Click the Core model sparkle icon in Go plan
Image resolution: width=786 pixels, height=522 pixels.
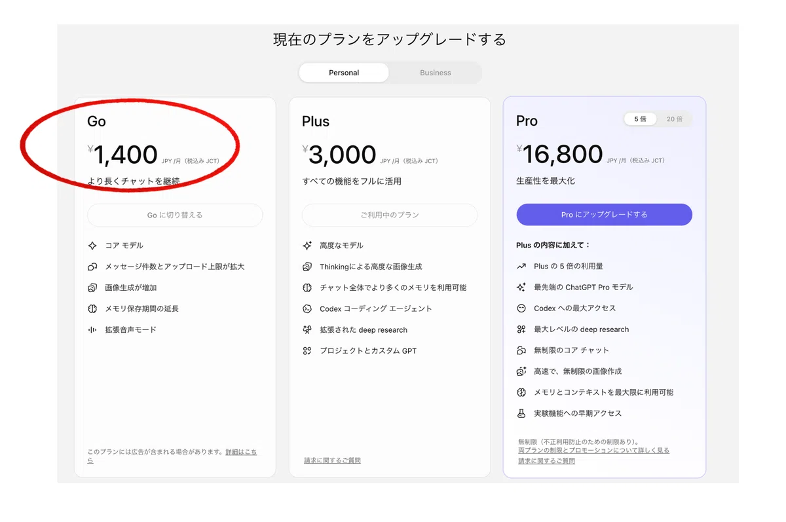tap(92, 246)
